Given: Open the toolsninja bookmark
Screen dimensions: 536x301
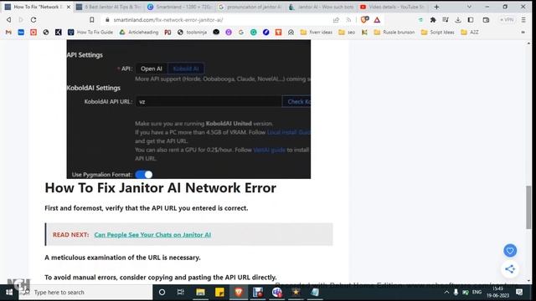Looking at the screenshot, I should coord(192,32).
